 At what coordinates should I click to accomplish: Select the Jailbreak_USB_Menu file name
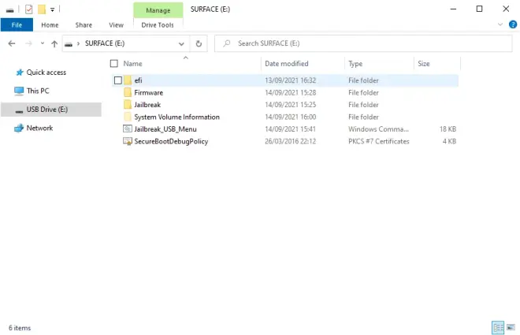pyautogui.click(x=165, y=129)
